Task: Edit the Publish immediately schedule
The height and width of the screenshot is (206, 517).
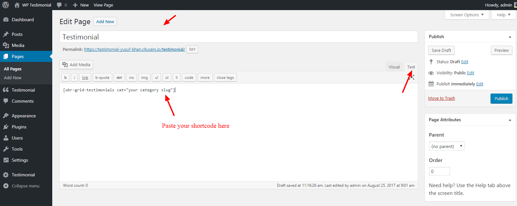Action: pyautogui.click(x=480, y=84)
